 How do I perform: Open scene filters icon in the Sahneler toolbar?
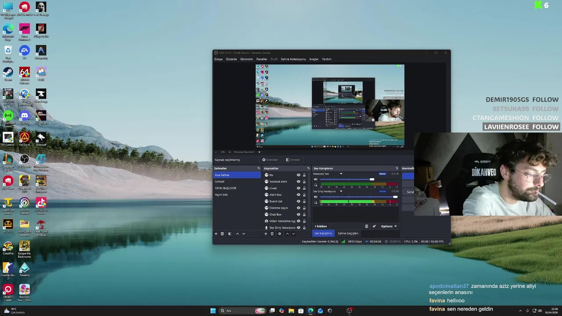pos(230,233)
